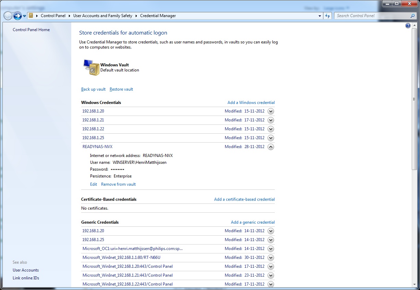Click user name WINSERVER\HenriMatthijssen

(x=139, y=162)
